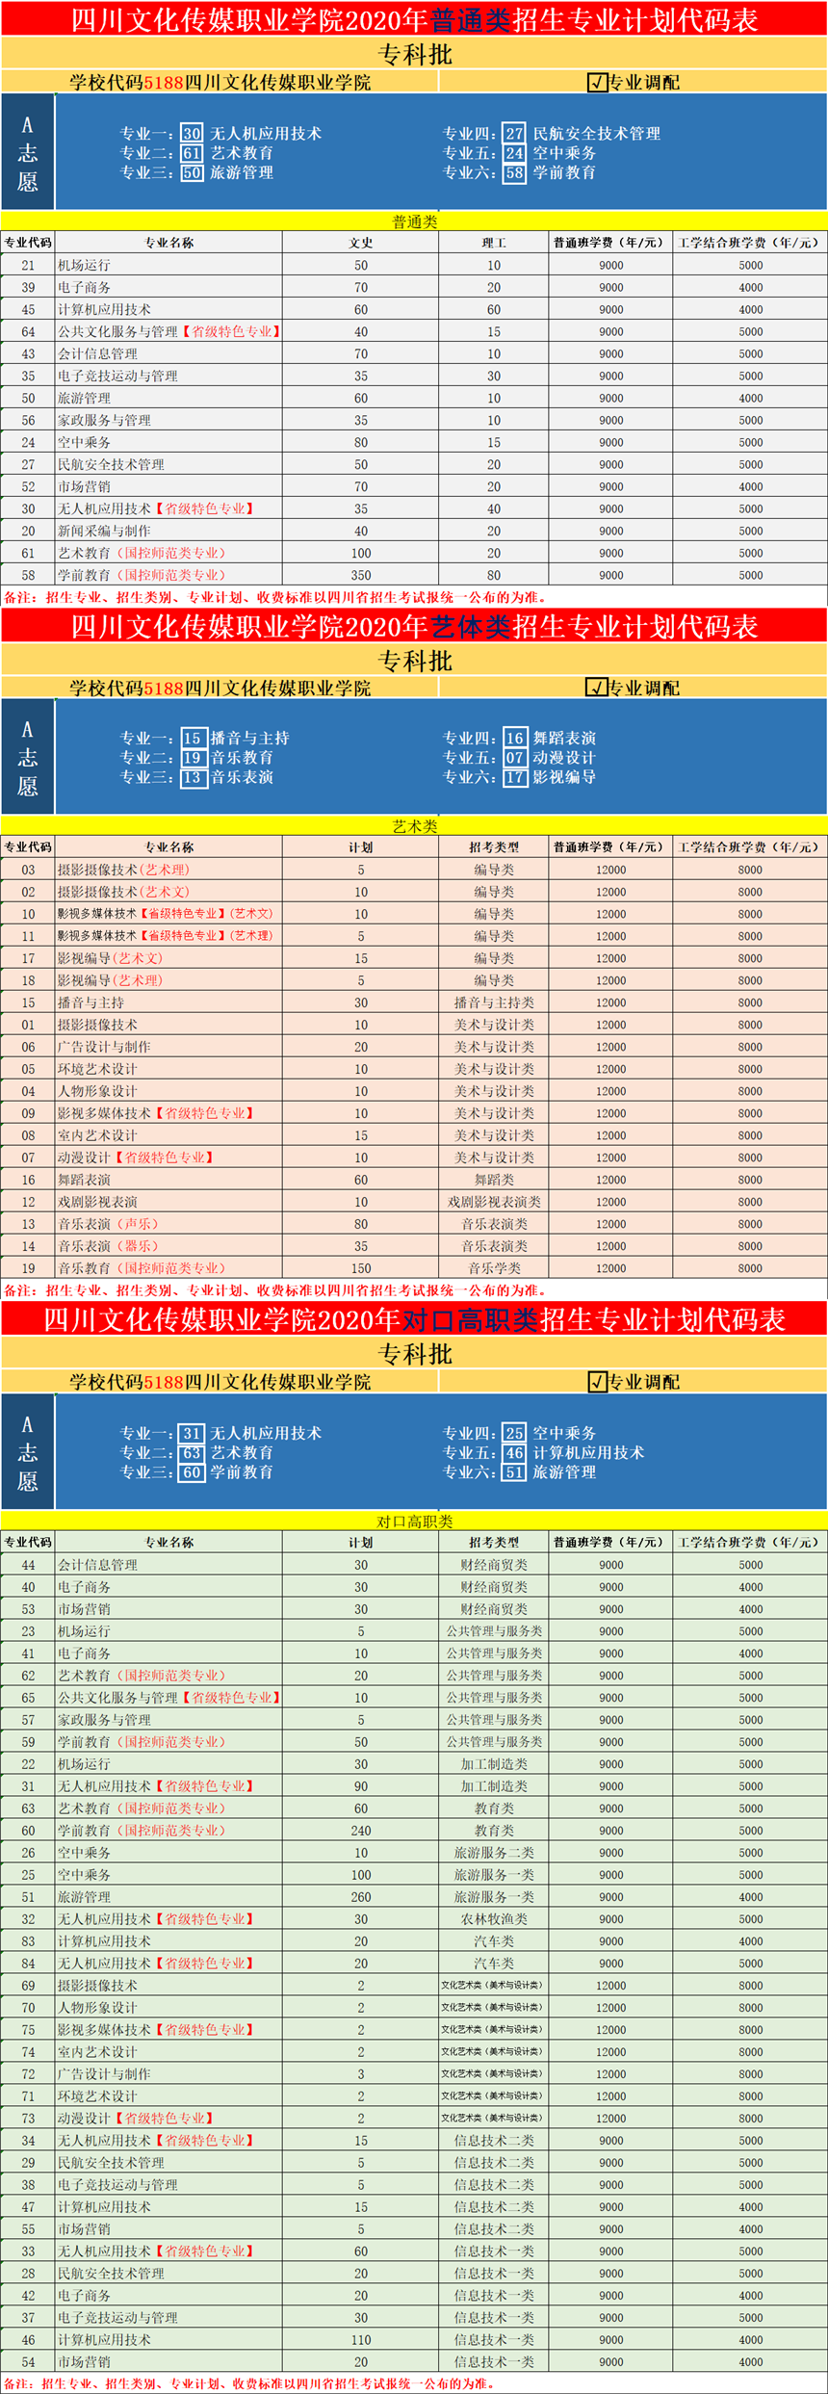The height and width of the screenshot is (2394, 828).
Task: Tick 专业调配 checkbox in 艺体类 section
Action: pos(597,688)
